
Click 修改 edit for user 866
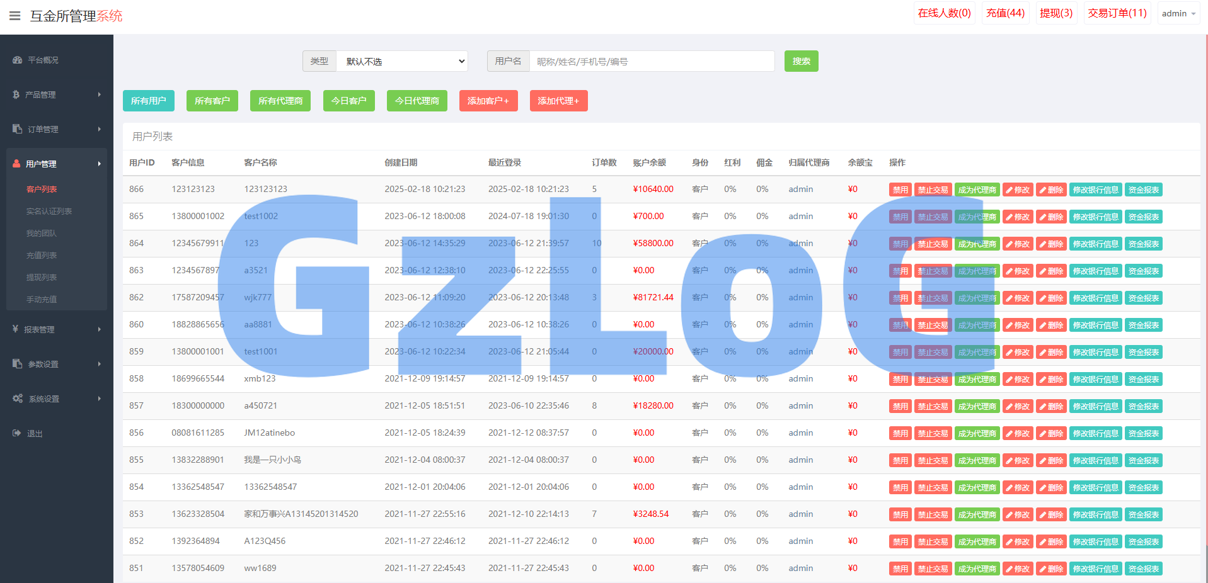pyautogui.click(x=1018, y=190)
